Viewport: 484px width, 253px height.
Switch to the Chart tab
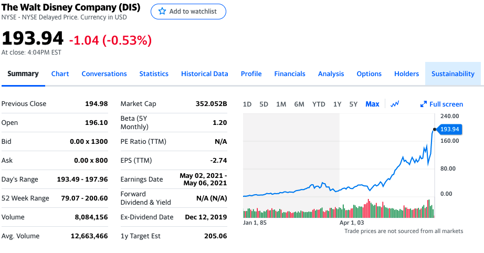pyautogui.click(x=60, y=73)
